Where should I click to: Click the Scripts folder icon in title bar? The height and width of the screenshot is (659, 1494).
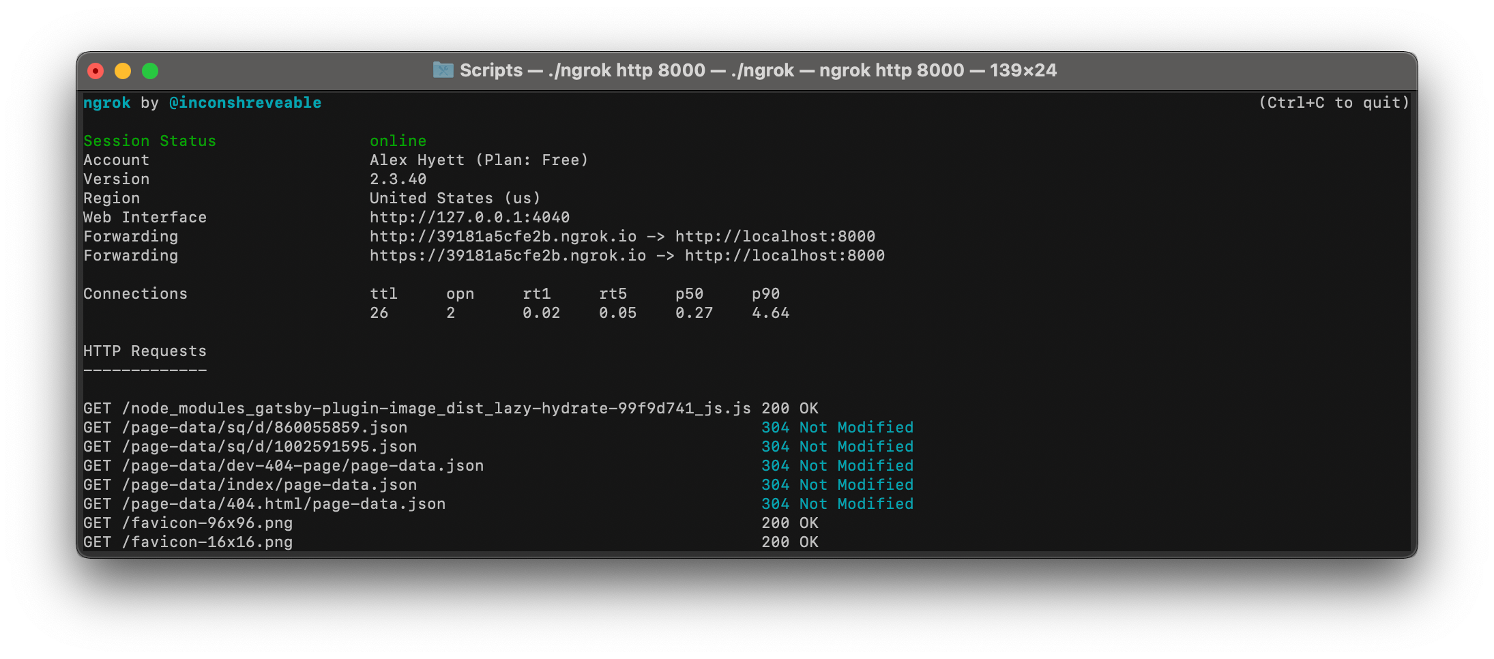pyautogui.click(x=443, y=70)
